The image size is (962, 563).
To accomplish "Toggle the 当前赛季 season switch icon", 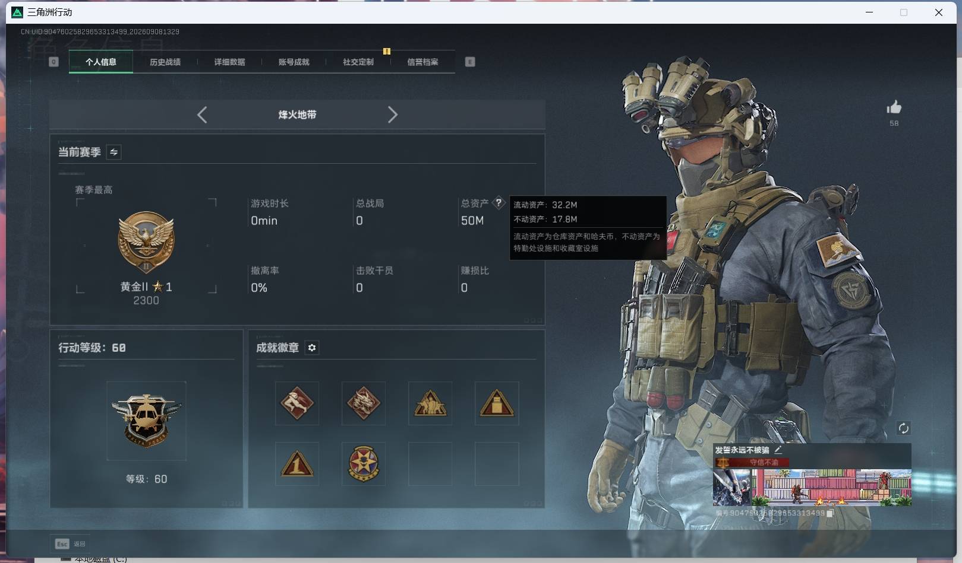I will point(113,152).
